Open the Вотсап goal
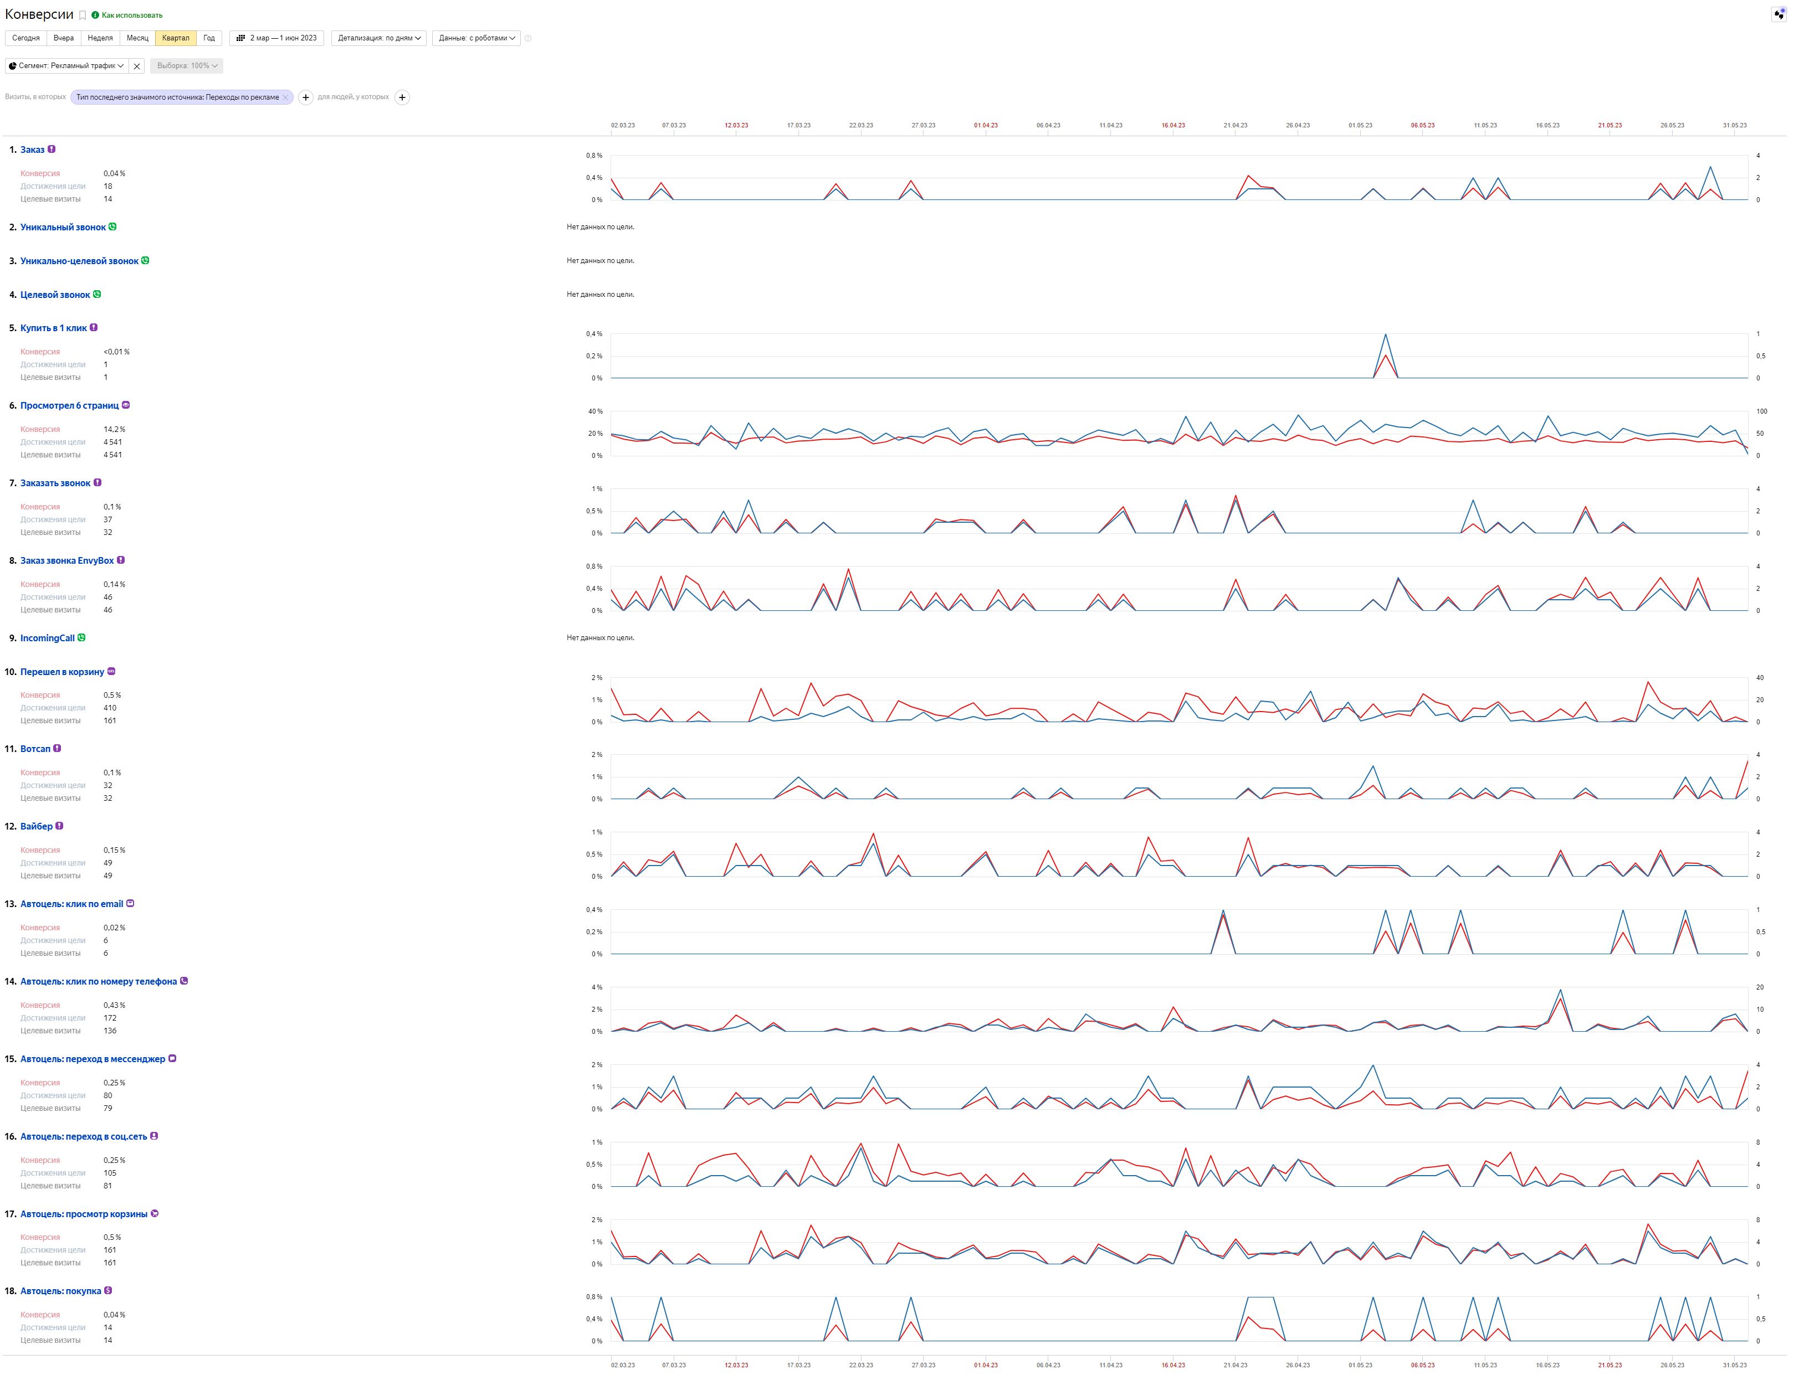1794x1375 pixels. click(x=35, y=749)
